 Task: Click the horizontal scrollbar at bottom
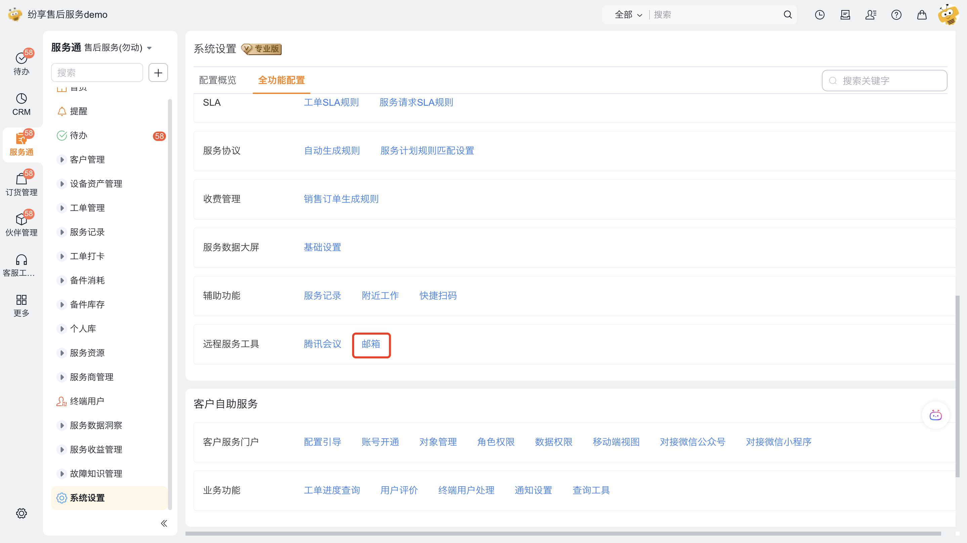[562, 533]
